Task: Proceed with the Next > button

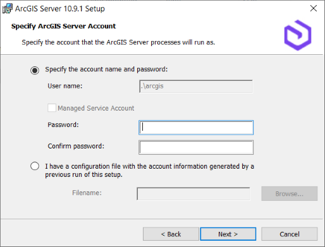Action: (228, 234)
